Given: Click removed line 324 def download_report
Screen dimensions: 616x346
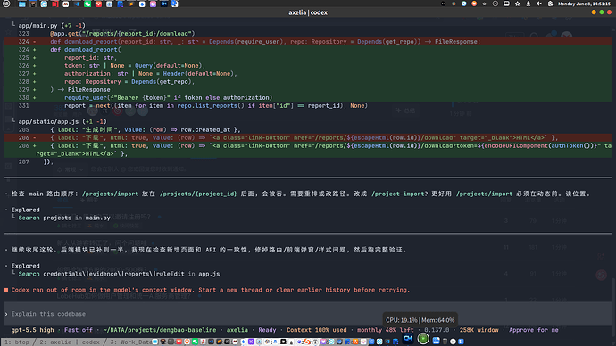Looking at the screenshot, I should coord(308,42).
